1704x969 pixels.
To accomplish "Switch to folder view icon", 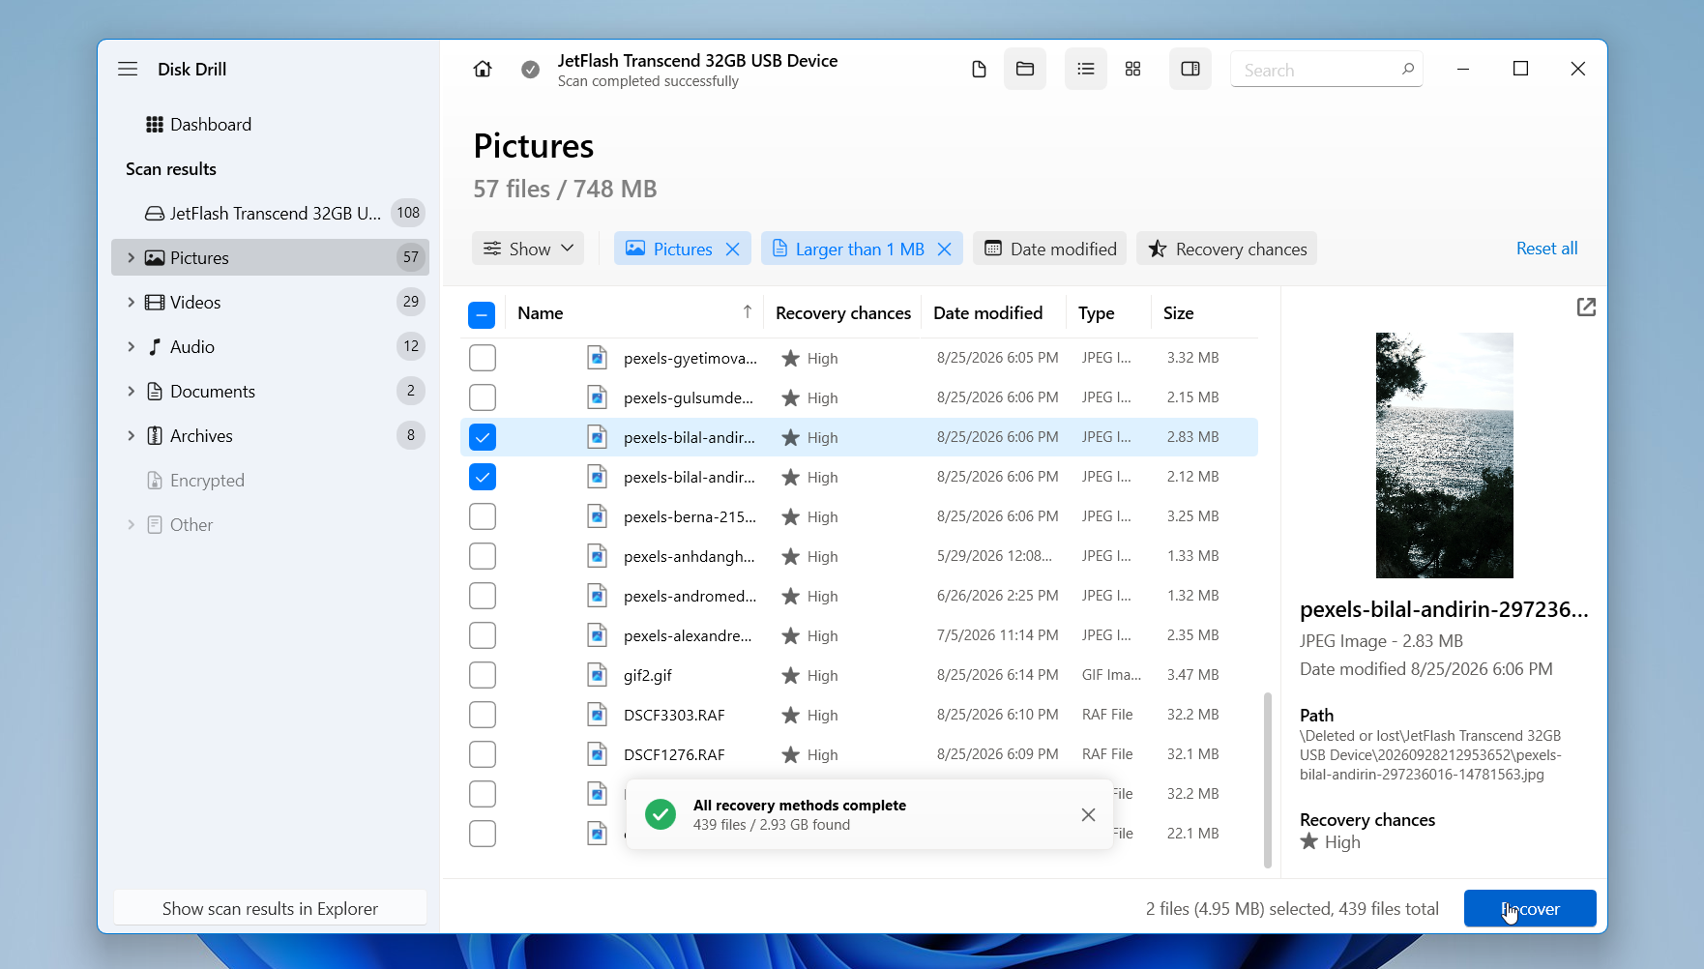I will (1025, 69).
